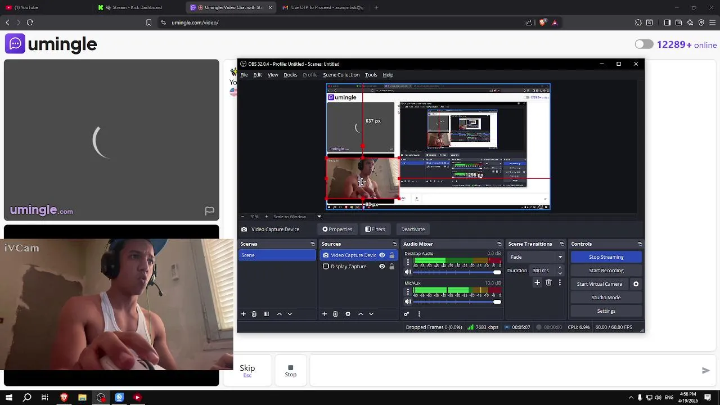Reload the Umingle page
This screenshot has height=405, width=720.
(x=30, y=22)
